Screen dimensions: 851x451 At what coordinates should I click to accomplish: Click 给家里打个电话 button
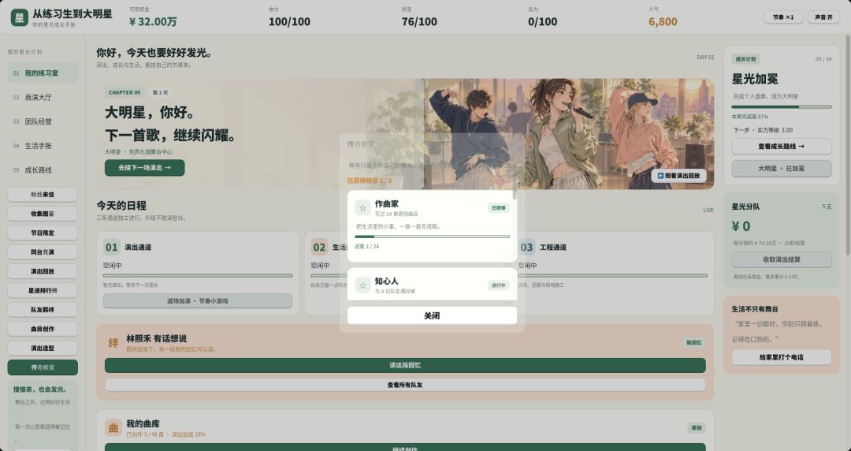781,357
